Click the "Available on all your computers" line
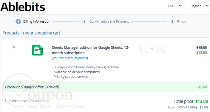The width and height of the screenshot is (210, 112). pyautogui.click(x=76, y=72)
